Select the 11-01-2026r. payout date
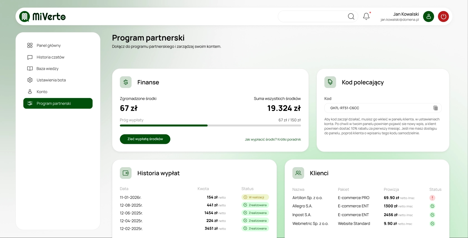 point(131,197)
